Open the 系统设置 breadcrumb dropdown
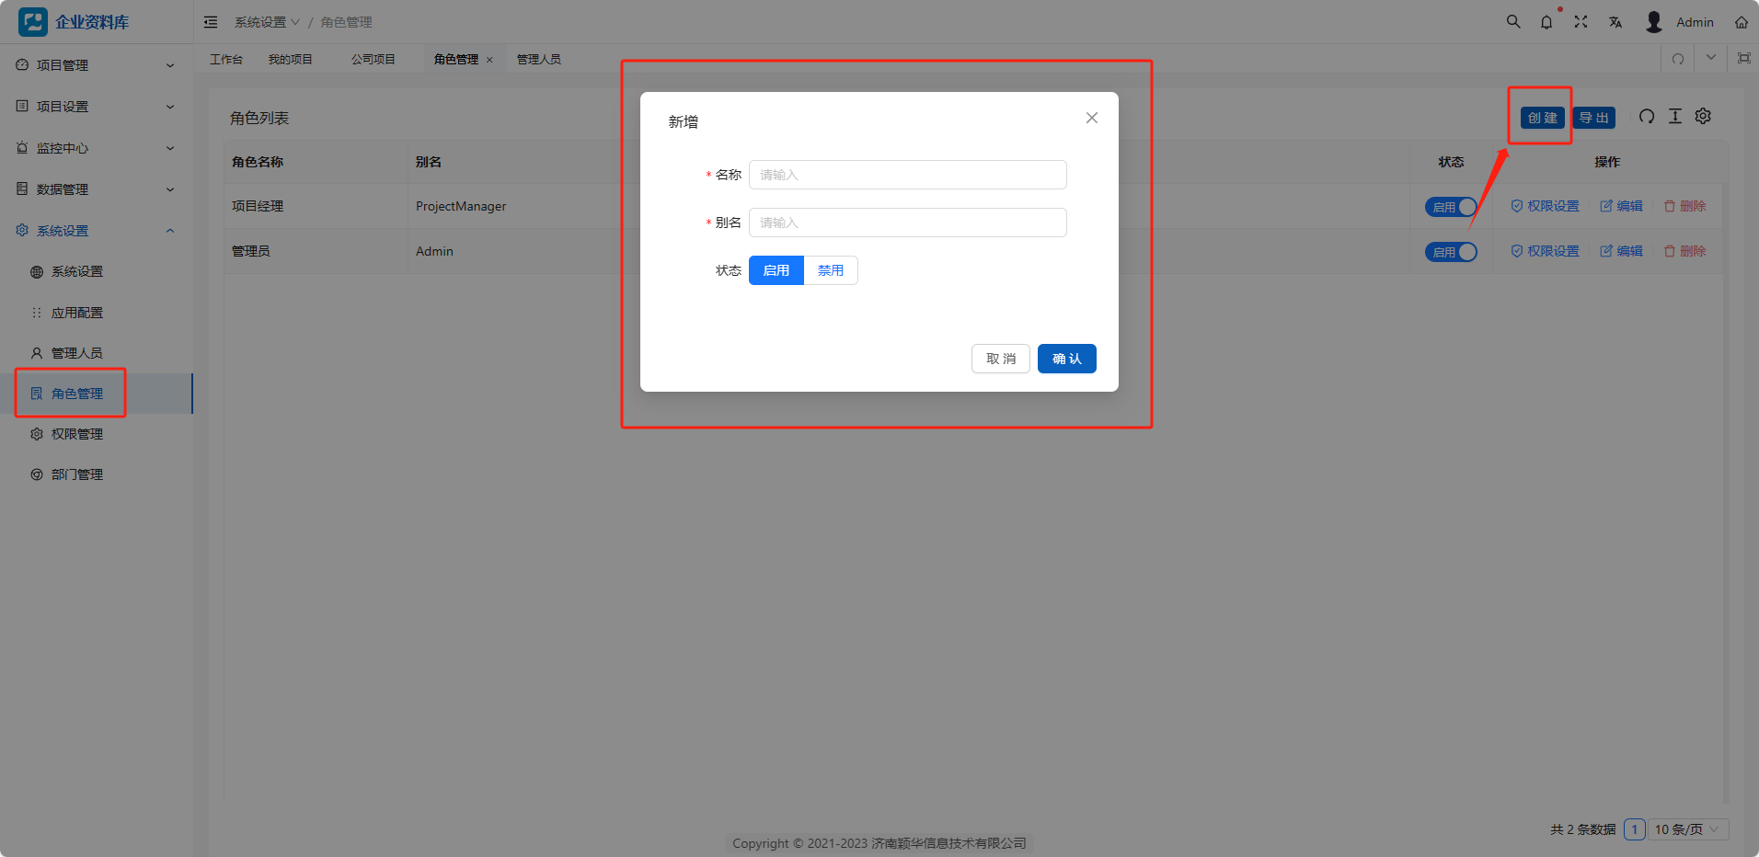The image size is (1759, 857). click(x=267, y=22)
